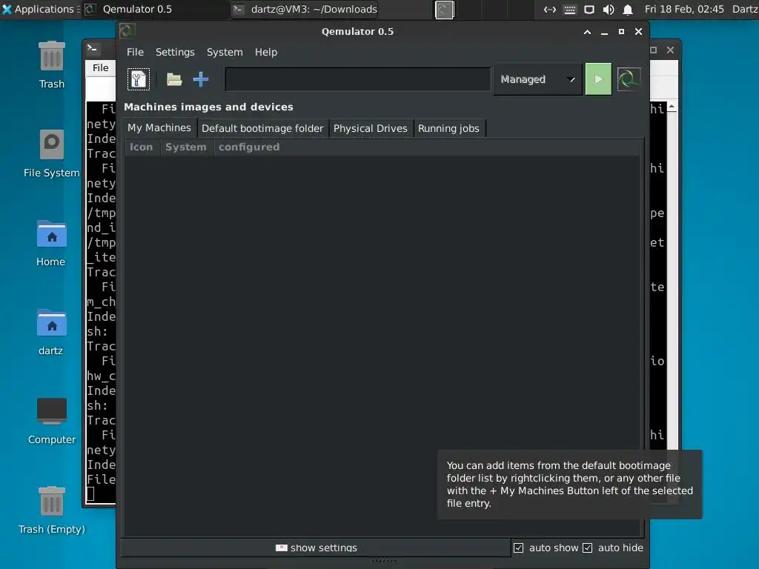Image resolution: width=759 pixels, height=569 pixels.
Task: Open the Applications menu in top panel
Action: click(40, 9)
